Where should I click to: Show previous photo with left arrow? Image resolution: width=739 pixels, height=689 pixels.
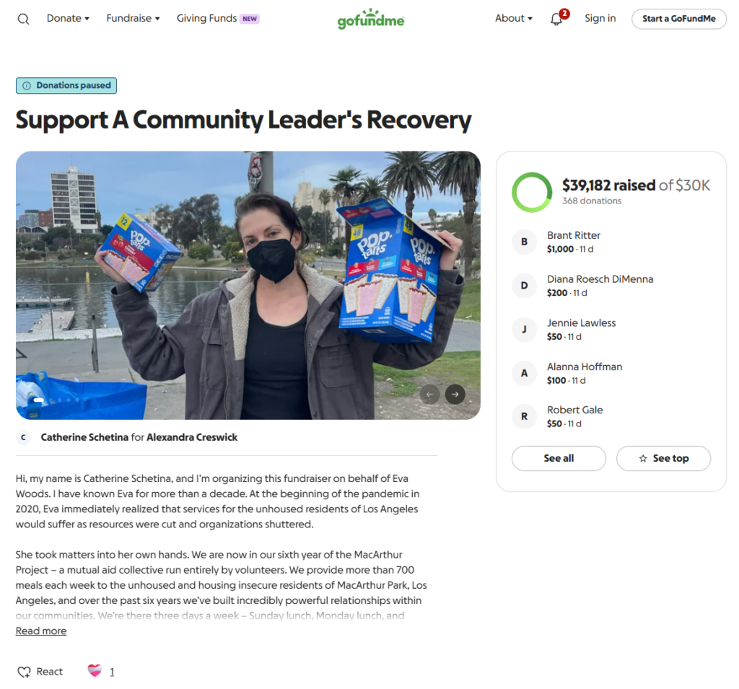429,394
